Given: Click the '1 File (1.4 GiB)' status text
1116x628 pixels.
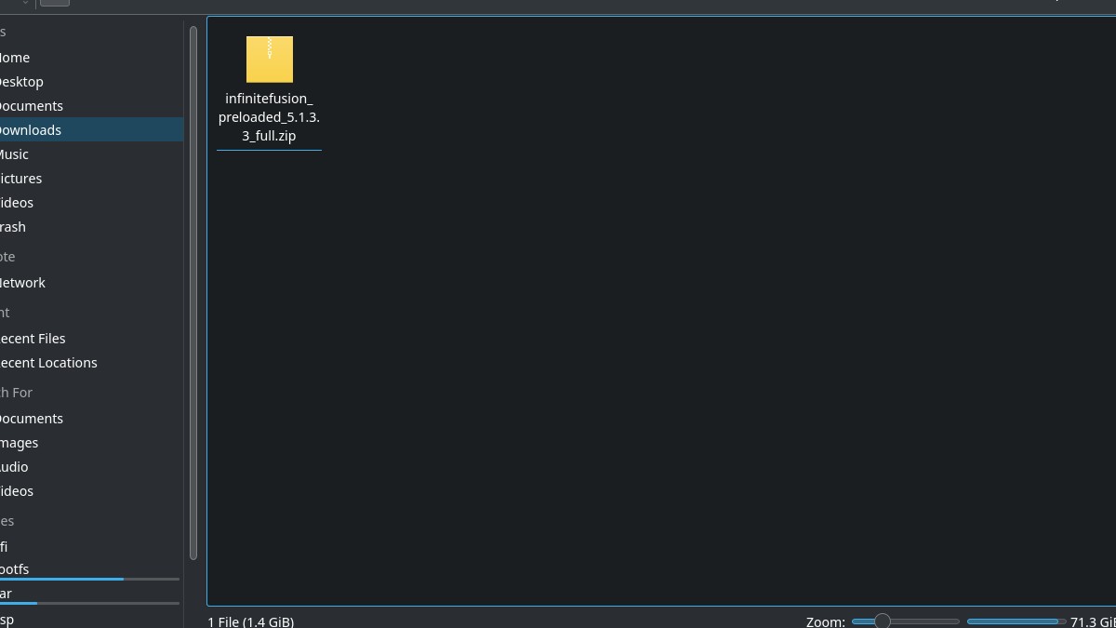Looking at the screenshot, I should click(251, 621).
